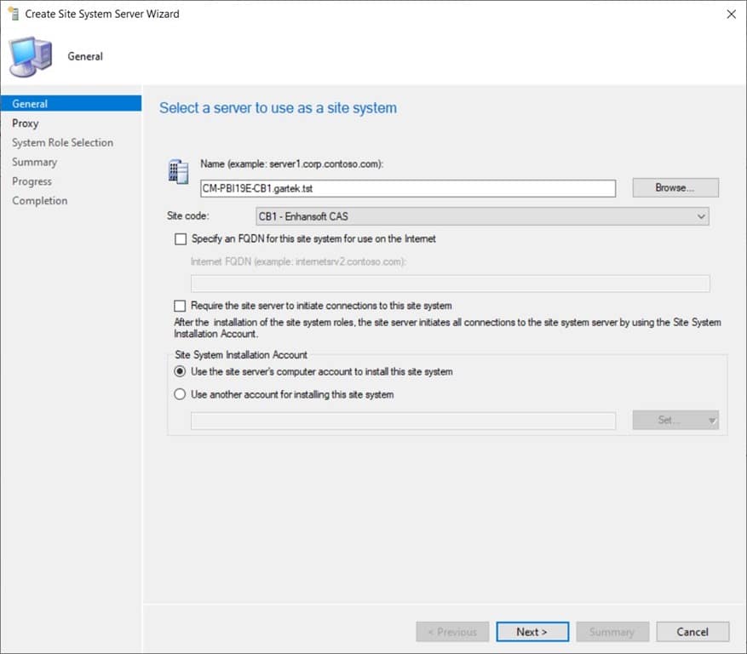Viewport: 747px width, 654px height.
Task: Click inside the server Name input field
Action: pyautogui.click(x=383, y=187)
